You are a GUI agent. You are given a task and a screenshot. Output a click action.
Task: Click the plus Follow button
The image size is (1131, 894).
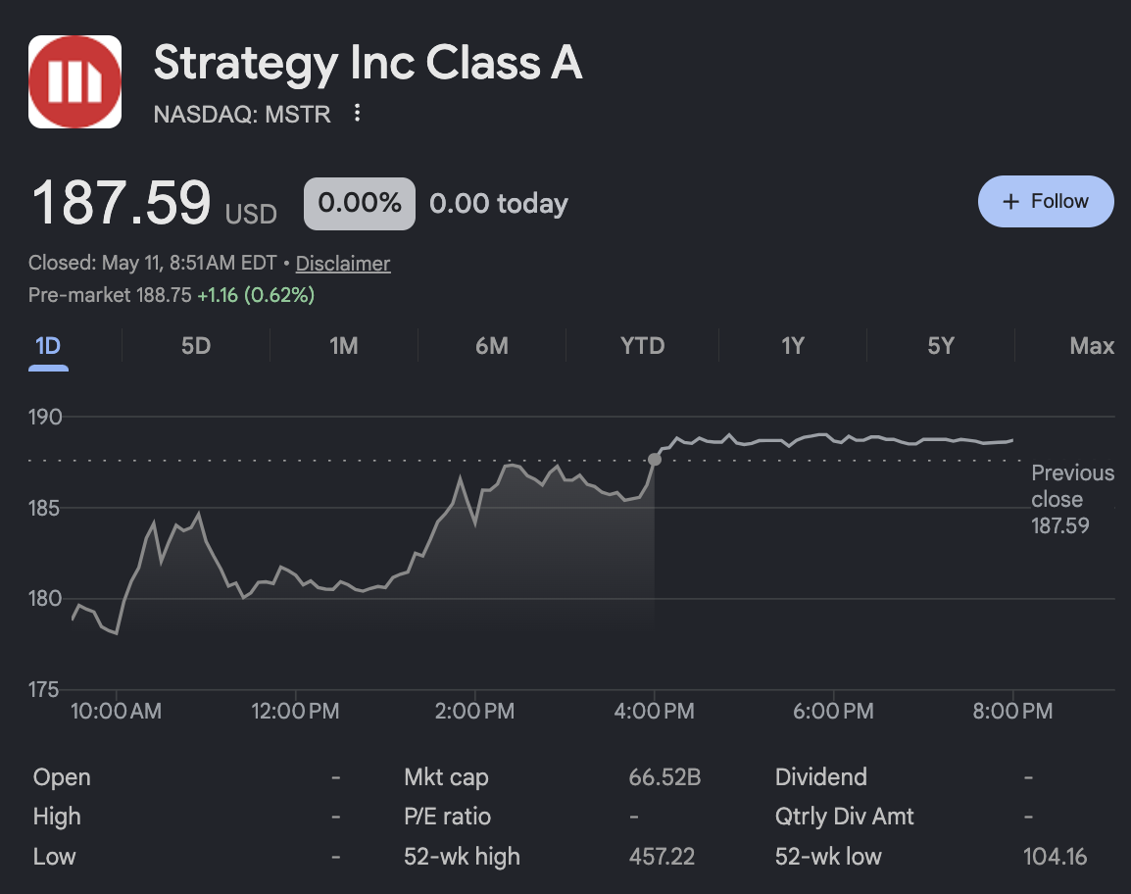[1045, 201]
